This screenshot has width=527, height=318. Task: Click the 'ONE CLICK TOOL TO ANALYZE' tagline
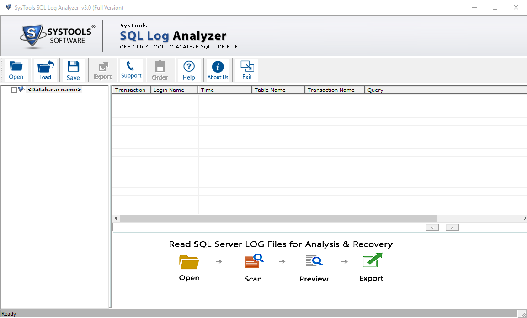179,47
